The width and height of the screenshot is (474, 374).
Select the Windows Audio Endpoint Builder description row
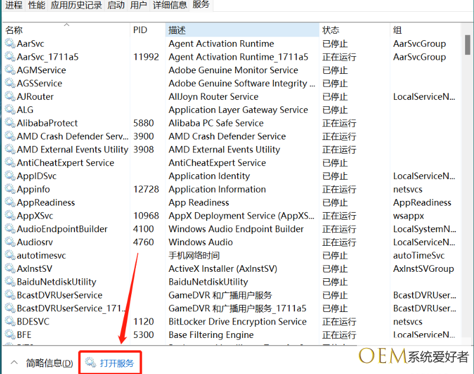pyautogui.click(x=236, y=229)
